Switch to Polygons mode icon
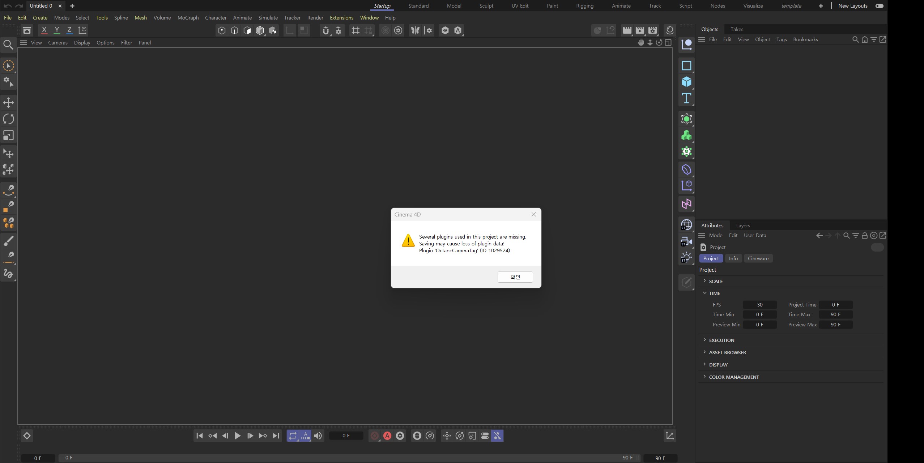The image size is (924, 463). pyautogui.click(x=247, y=31)
